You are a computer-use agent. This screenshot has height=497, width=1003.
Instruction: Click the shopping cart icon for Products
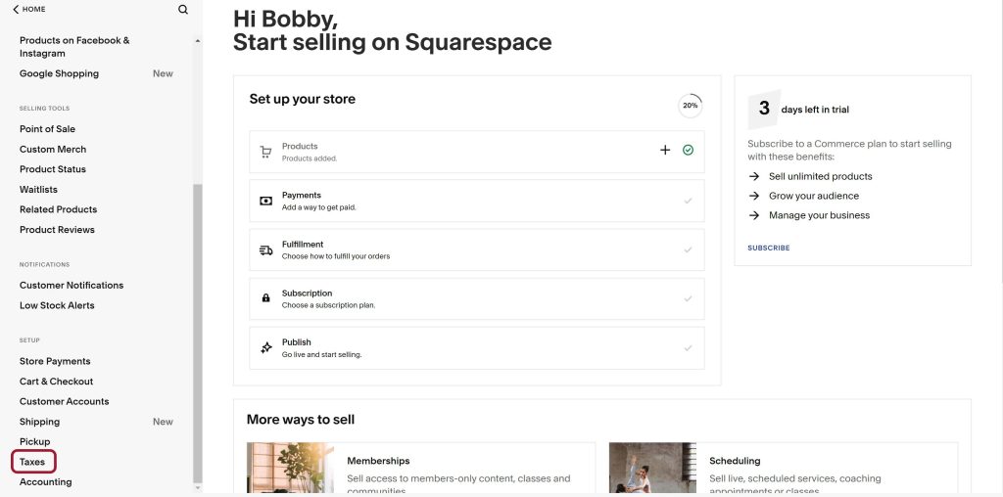click(265, 152)
